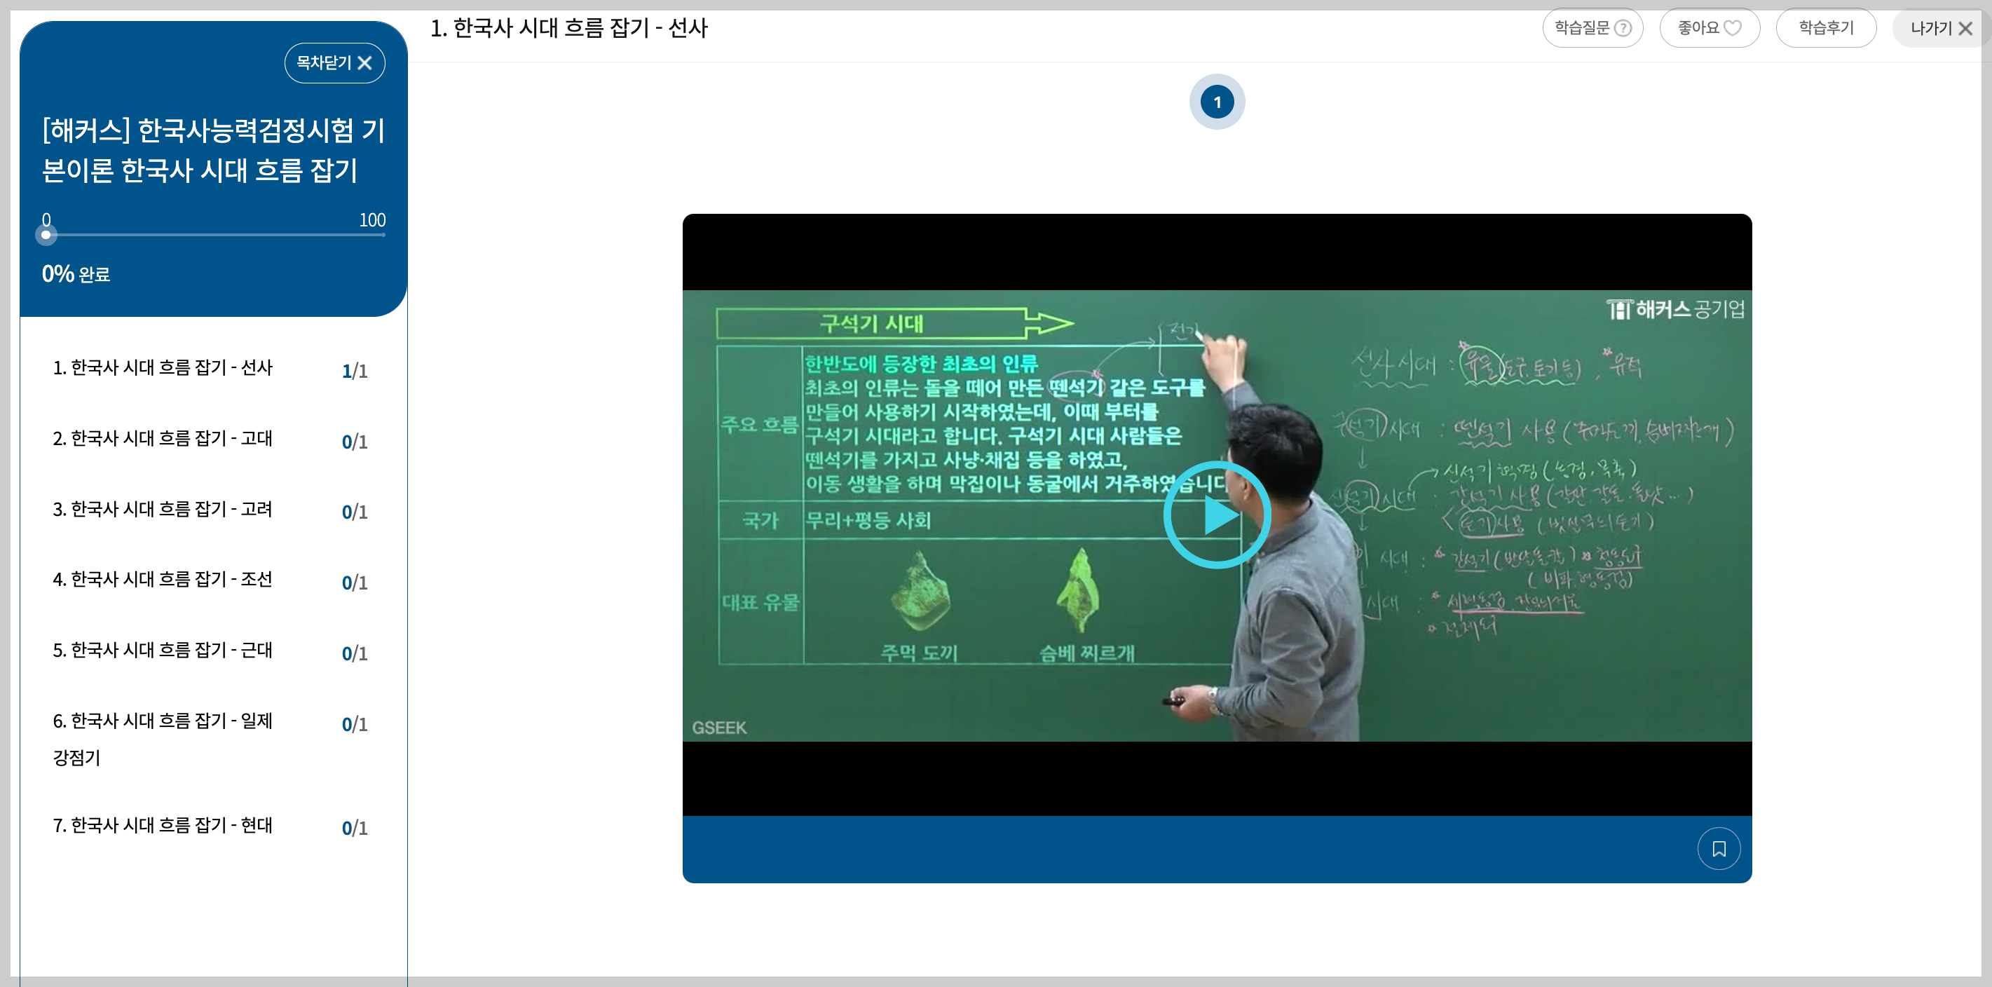Image resolution: width=1992 pixels, height=987 pixels.
Task: Click the progress slider handle at 0
Action: [46, 234]
